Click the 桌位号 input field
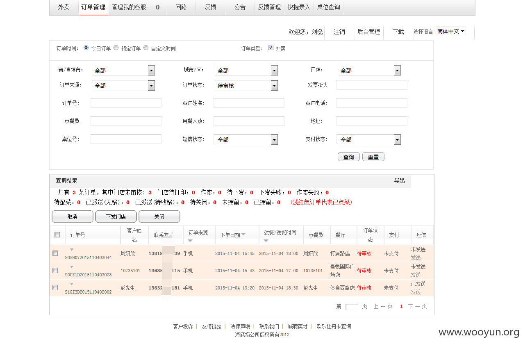The width and height of the screenshot is (523, 344). 126,139
